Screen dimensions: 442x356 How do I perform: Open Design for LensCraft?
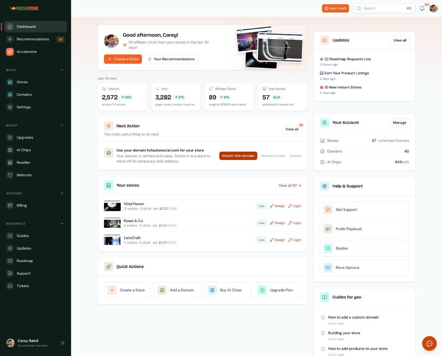(278, 240)
